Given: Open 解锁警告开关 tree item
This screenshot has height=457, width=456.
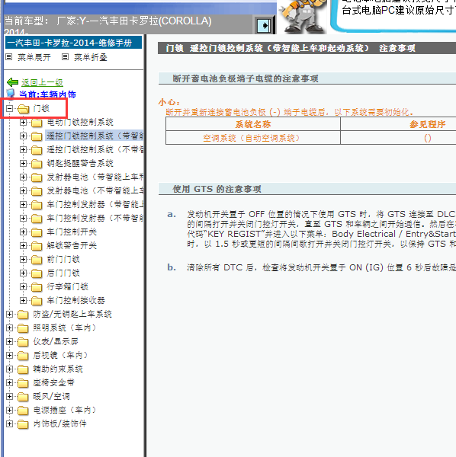Looking at the screenshot, I should point(72,245).
